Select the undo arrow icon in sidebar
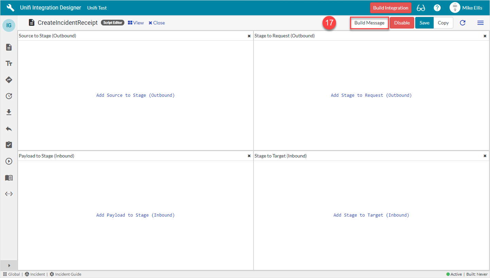This screenshot has height=278, width=490. (x=8, y=129)
